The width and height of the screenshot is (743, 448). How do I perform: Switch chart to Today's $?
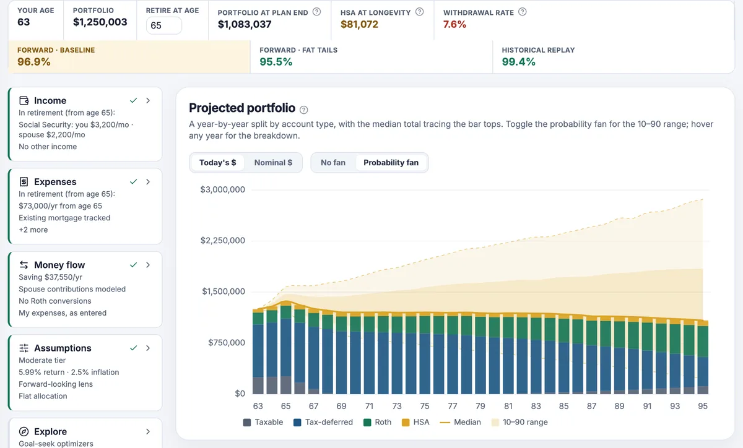(x=218, y=163)
